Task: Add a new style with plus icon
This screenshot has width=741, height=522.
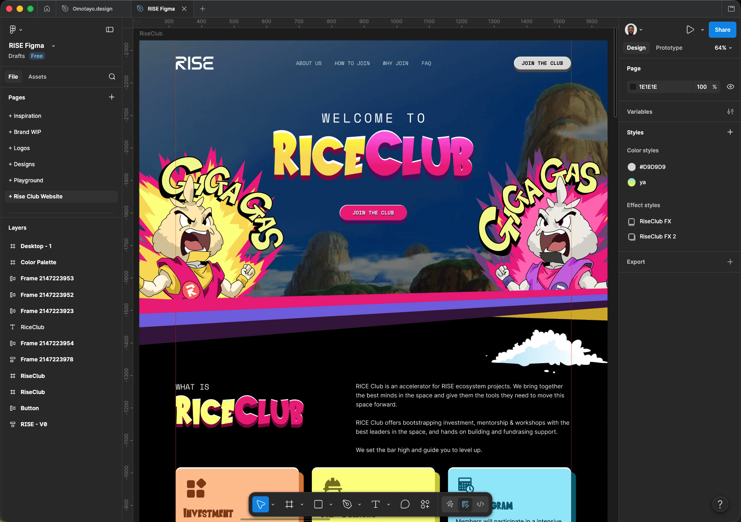Action: click(x=730, y=132)
